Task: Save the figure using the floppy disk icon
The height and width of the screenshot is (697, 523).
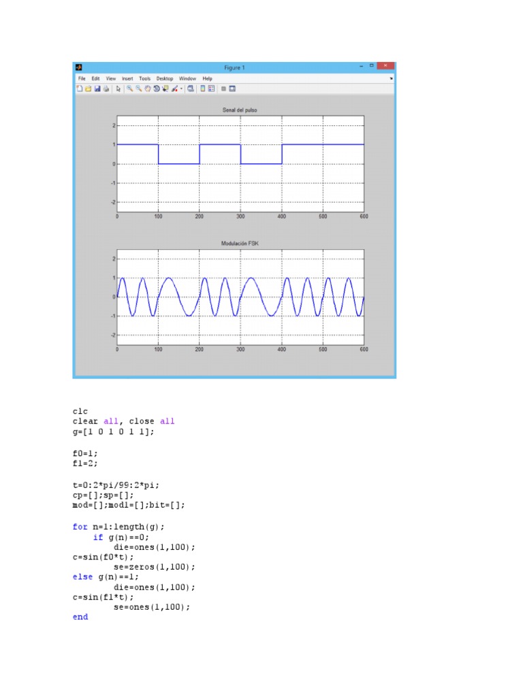Action: pyautogui.click(x=97, y=88)
